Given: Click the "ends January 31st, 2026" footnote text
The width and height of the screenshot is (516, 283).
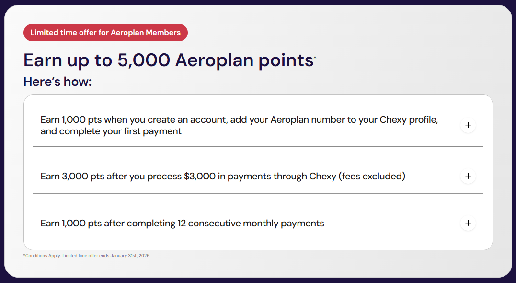Looking at the screenshot, I should [126, 256].
